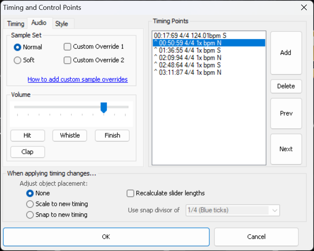Close the Timing and Control Points dialog
The width and height of the screenshot is (314, 251).
(303, 8)
